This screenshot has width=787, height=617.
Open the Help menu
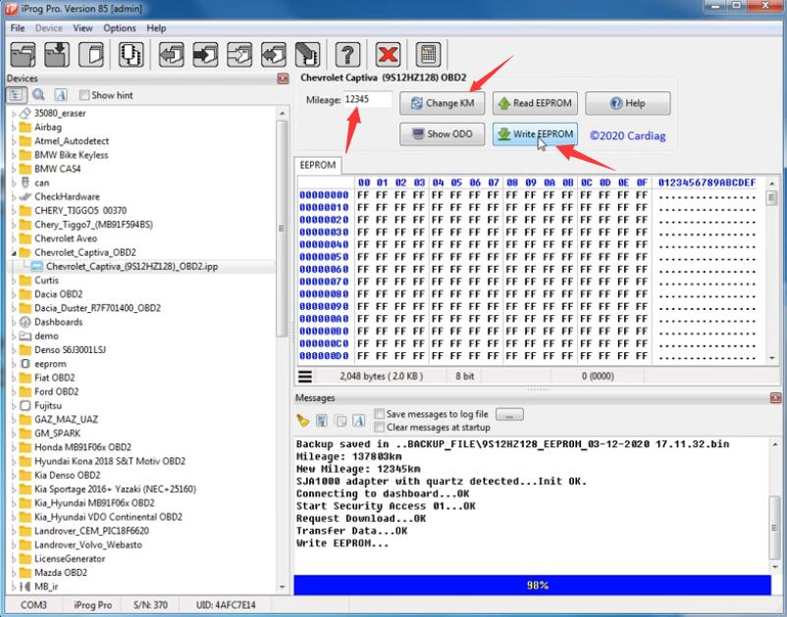[x=156, y=28]
